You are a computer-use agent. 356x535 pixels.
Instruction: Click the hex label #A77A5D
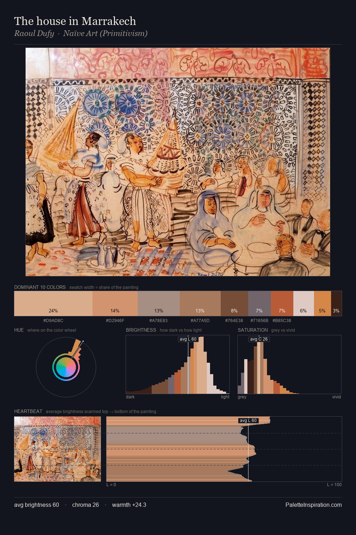tap(200, 321)
